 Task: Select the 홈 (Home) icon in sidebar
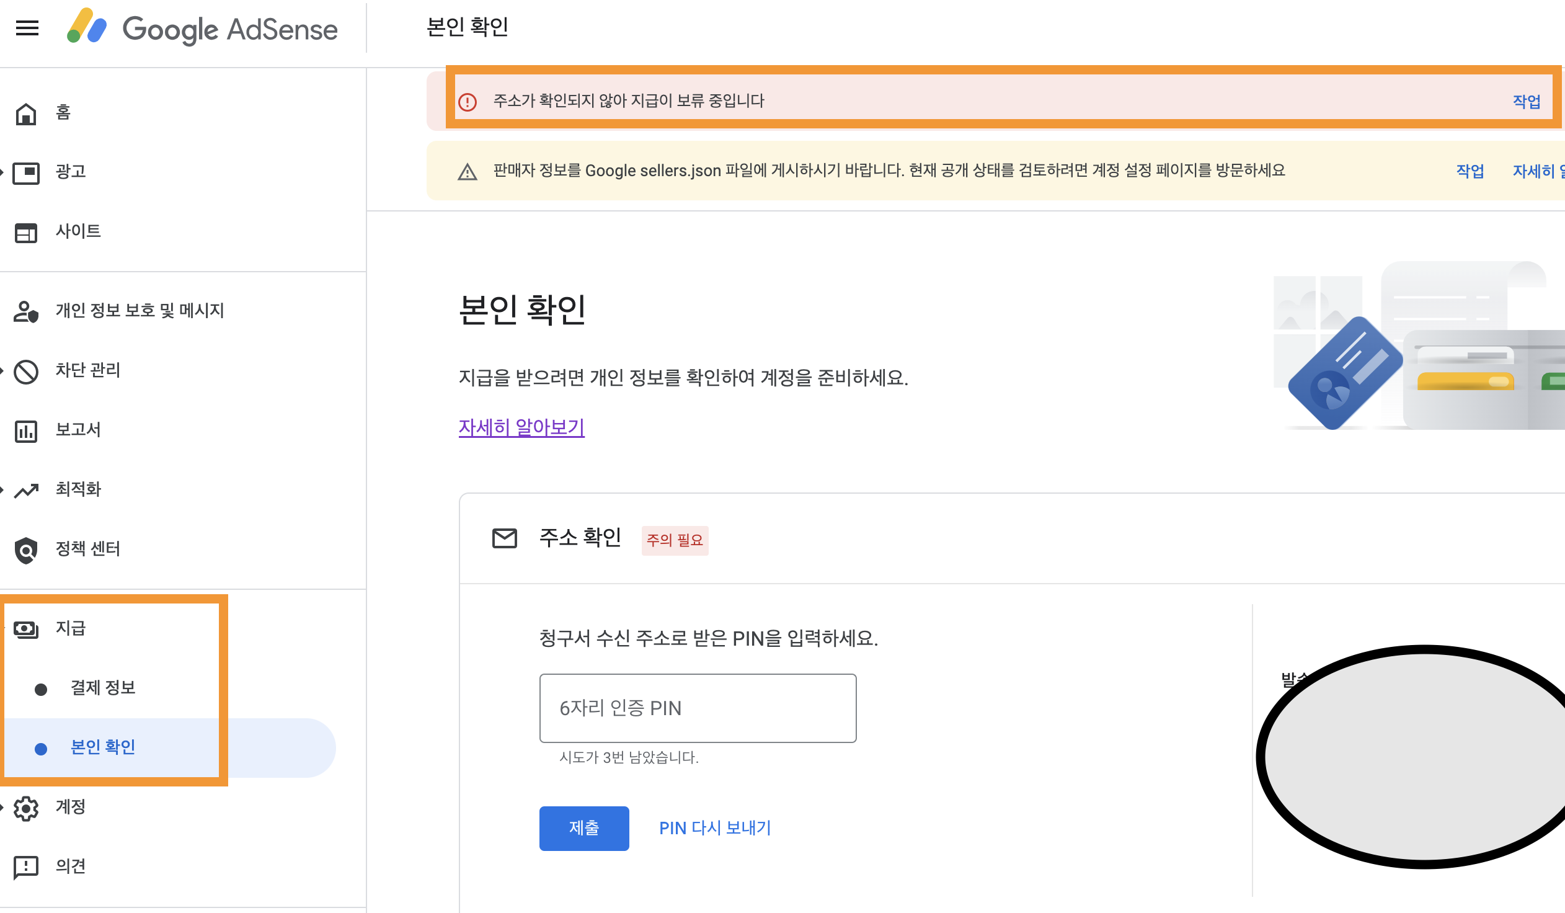(x=25, y=113)
